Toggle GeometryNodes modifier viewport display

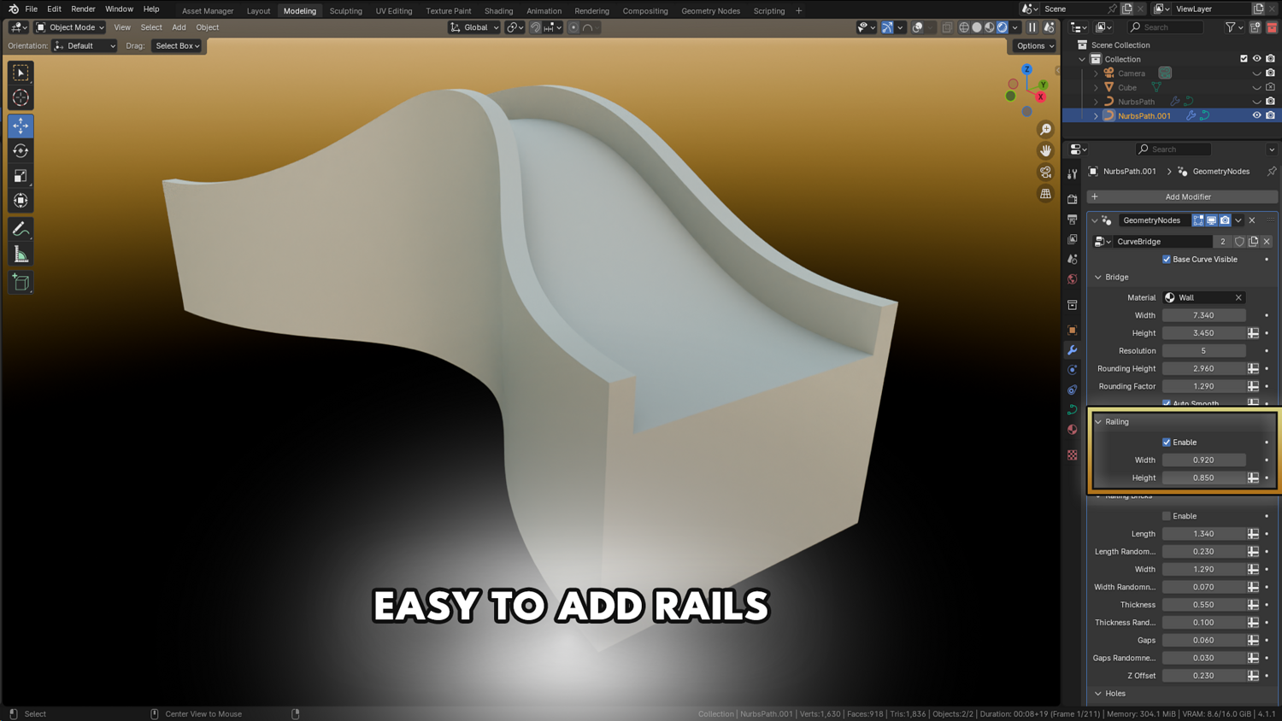click(1211, 220)
